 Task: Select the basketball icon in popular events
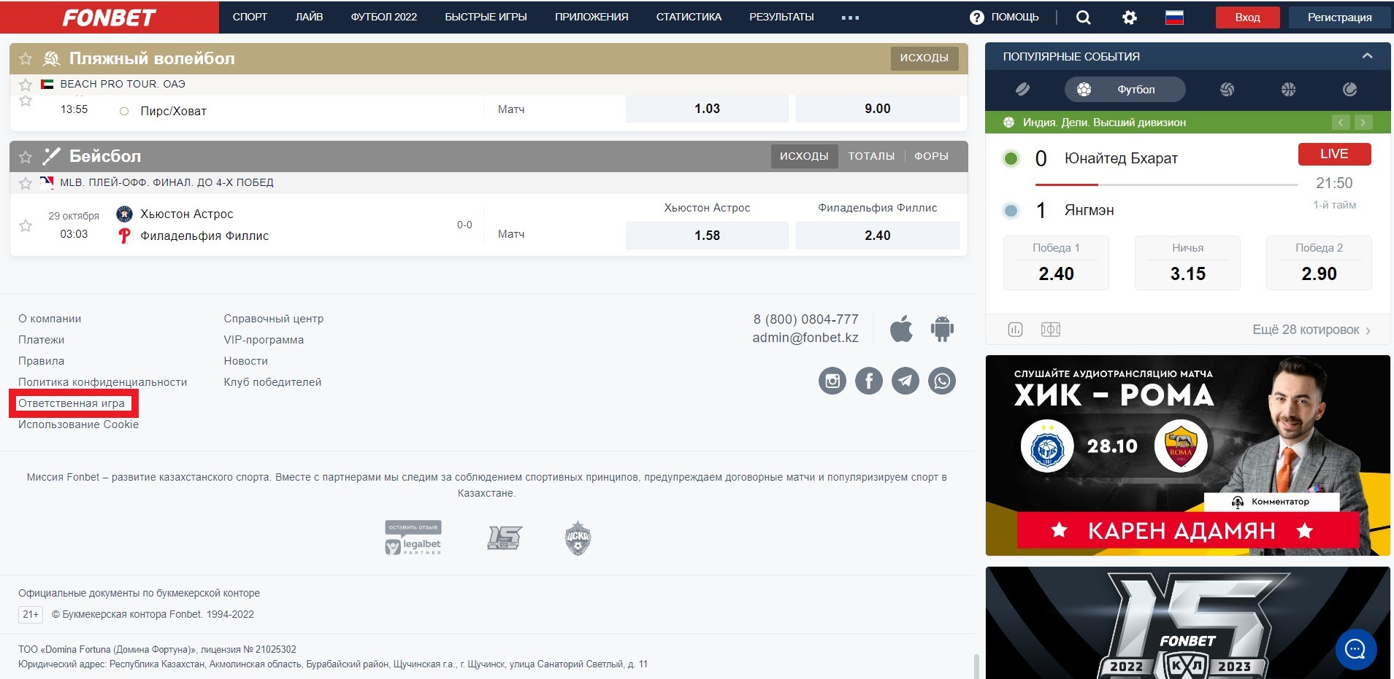[x=1288, y=89]
